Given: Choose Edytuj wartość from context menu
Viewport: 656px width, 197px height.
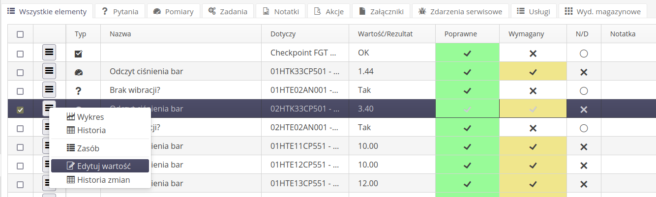Looking at the screenshot, I should click(x=100, y=166).
